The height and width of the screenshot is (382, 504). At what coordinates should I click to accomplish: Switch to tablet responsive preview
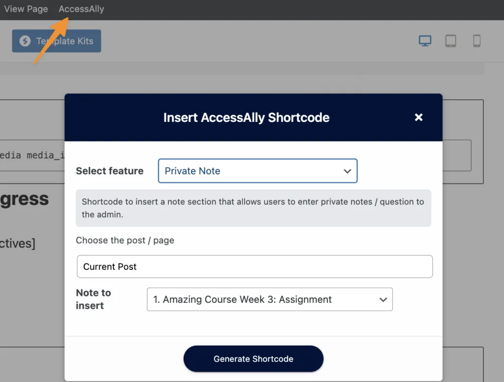pyautogui.click(x=450, y=41)
